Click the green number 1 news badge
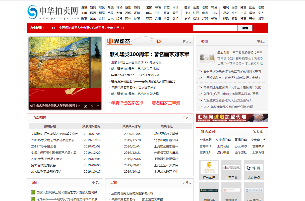 [33, 192]
